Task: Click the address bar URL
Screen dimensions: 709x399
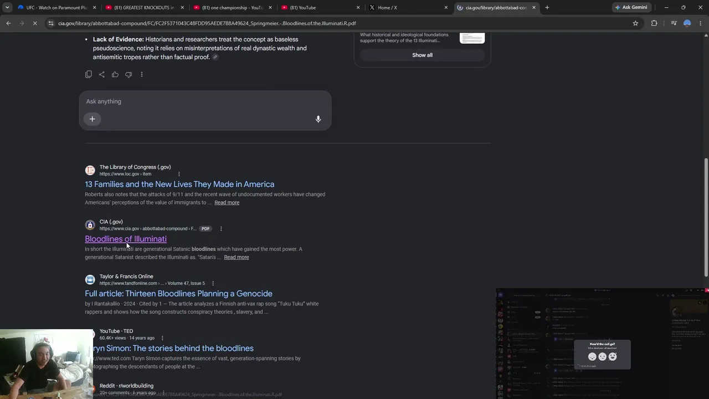Action: [x=207, y=23]
